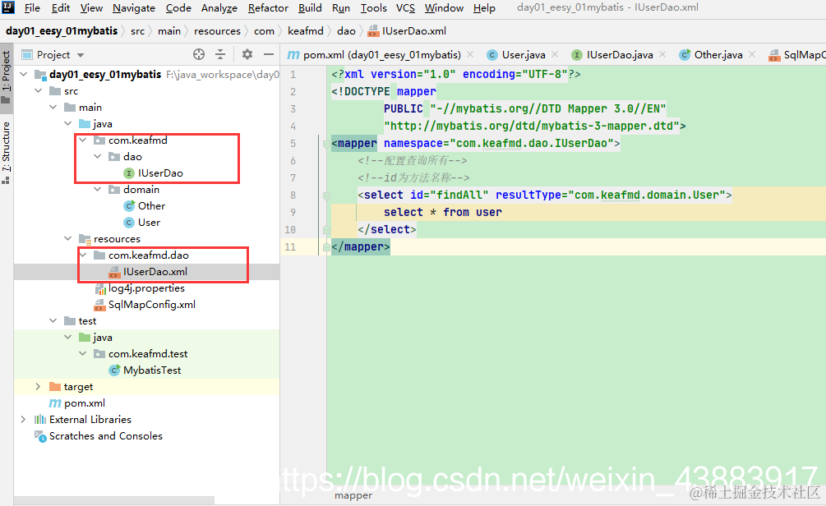
Task: Open the View menu
Action: [x=91, y=8]
